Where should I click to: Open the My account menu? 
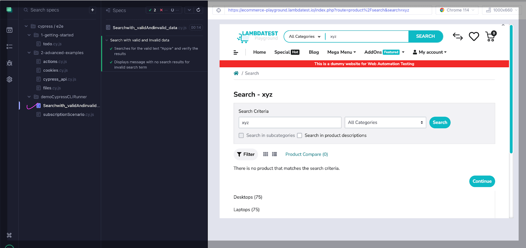click(430, 52)
